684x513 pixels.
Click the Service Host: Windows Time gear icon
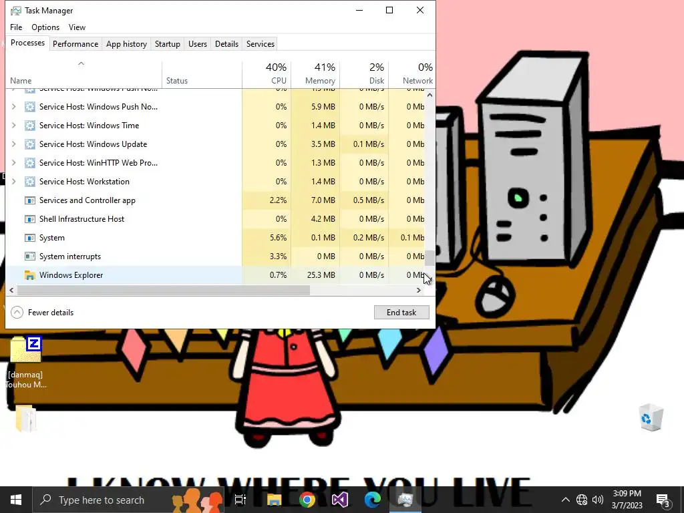point(29,125)
